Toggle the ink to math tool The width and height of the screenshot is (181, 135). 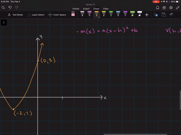(172, 15)
